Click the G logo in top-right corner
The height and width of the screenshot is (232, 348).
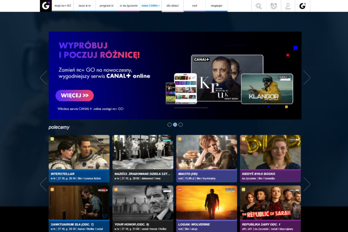(x=302, y=6)
